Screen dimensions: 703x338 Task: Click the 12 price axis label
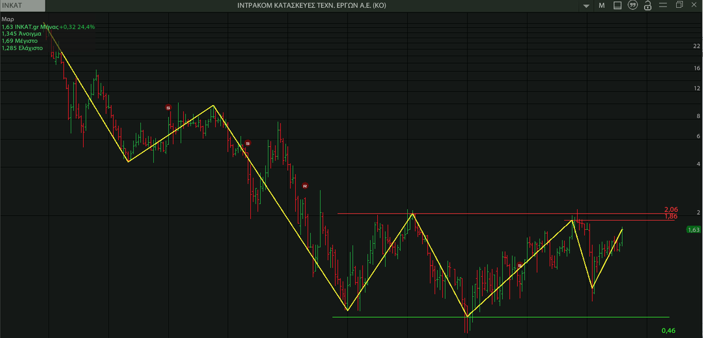click(697, 88)
